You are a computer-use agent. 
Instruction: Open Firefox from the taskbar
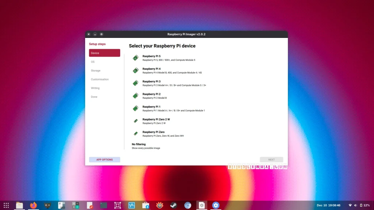pos(33,205)
